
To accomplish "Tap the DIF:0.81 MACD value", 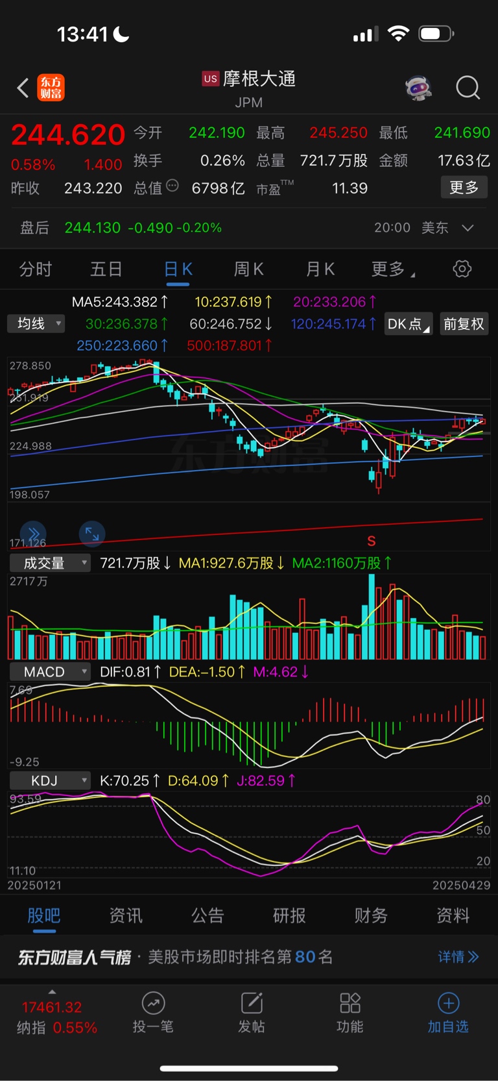I will pos(130,672).
